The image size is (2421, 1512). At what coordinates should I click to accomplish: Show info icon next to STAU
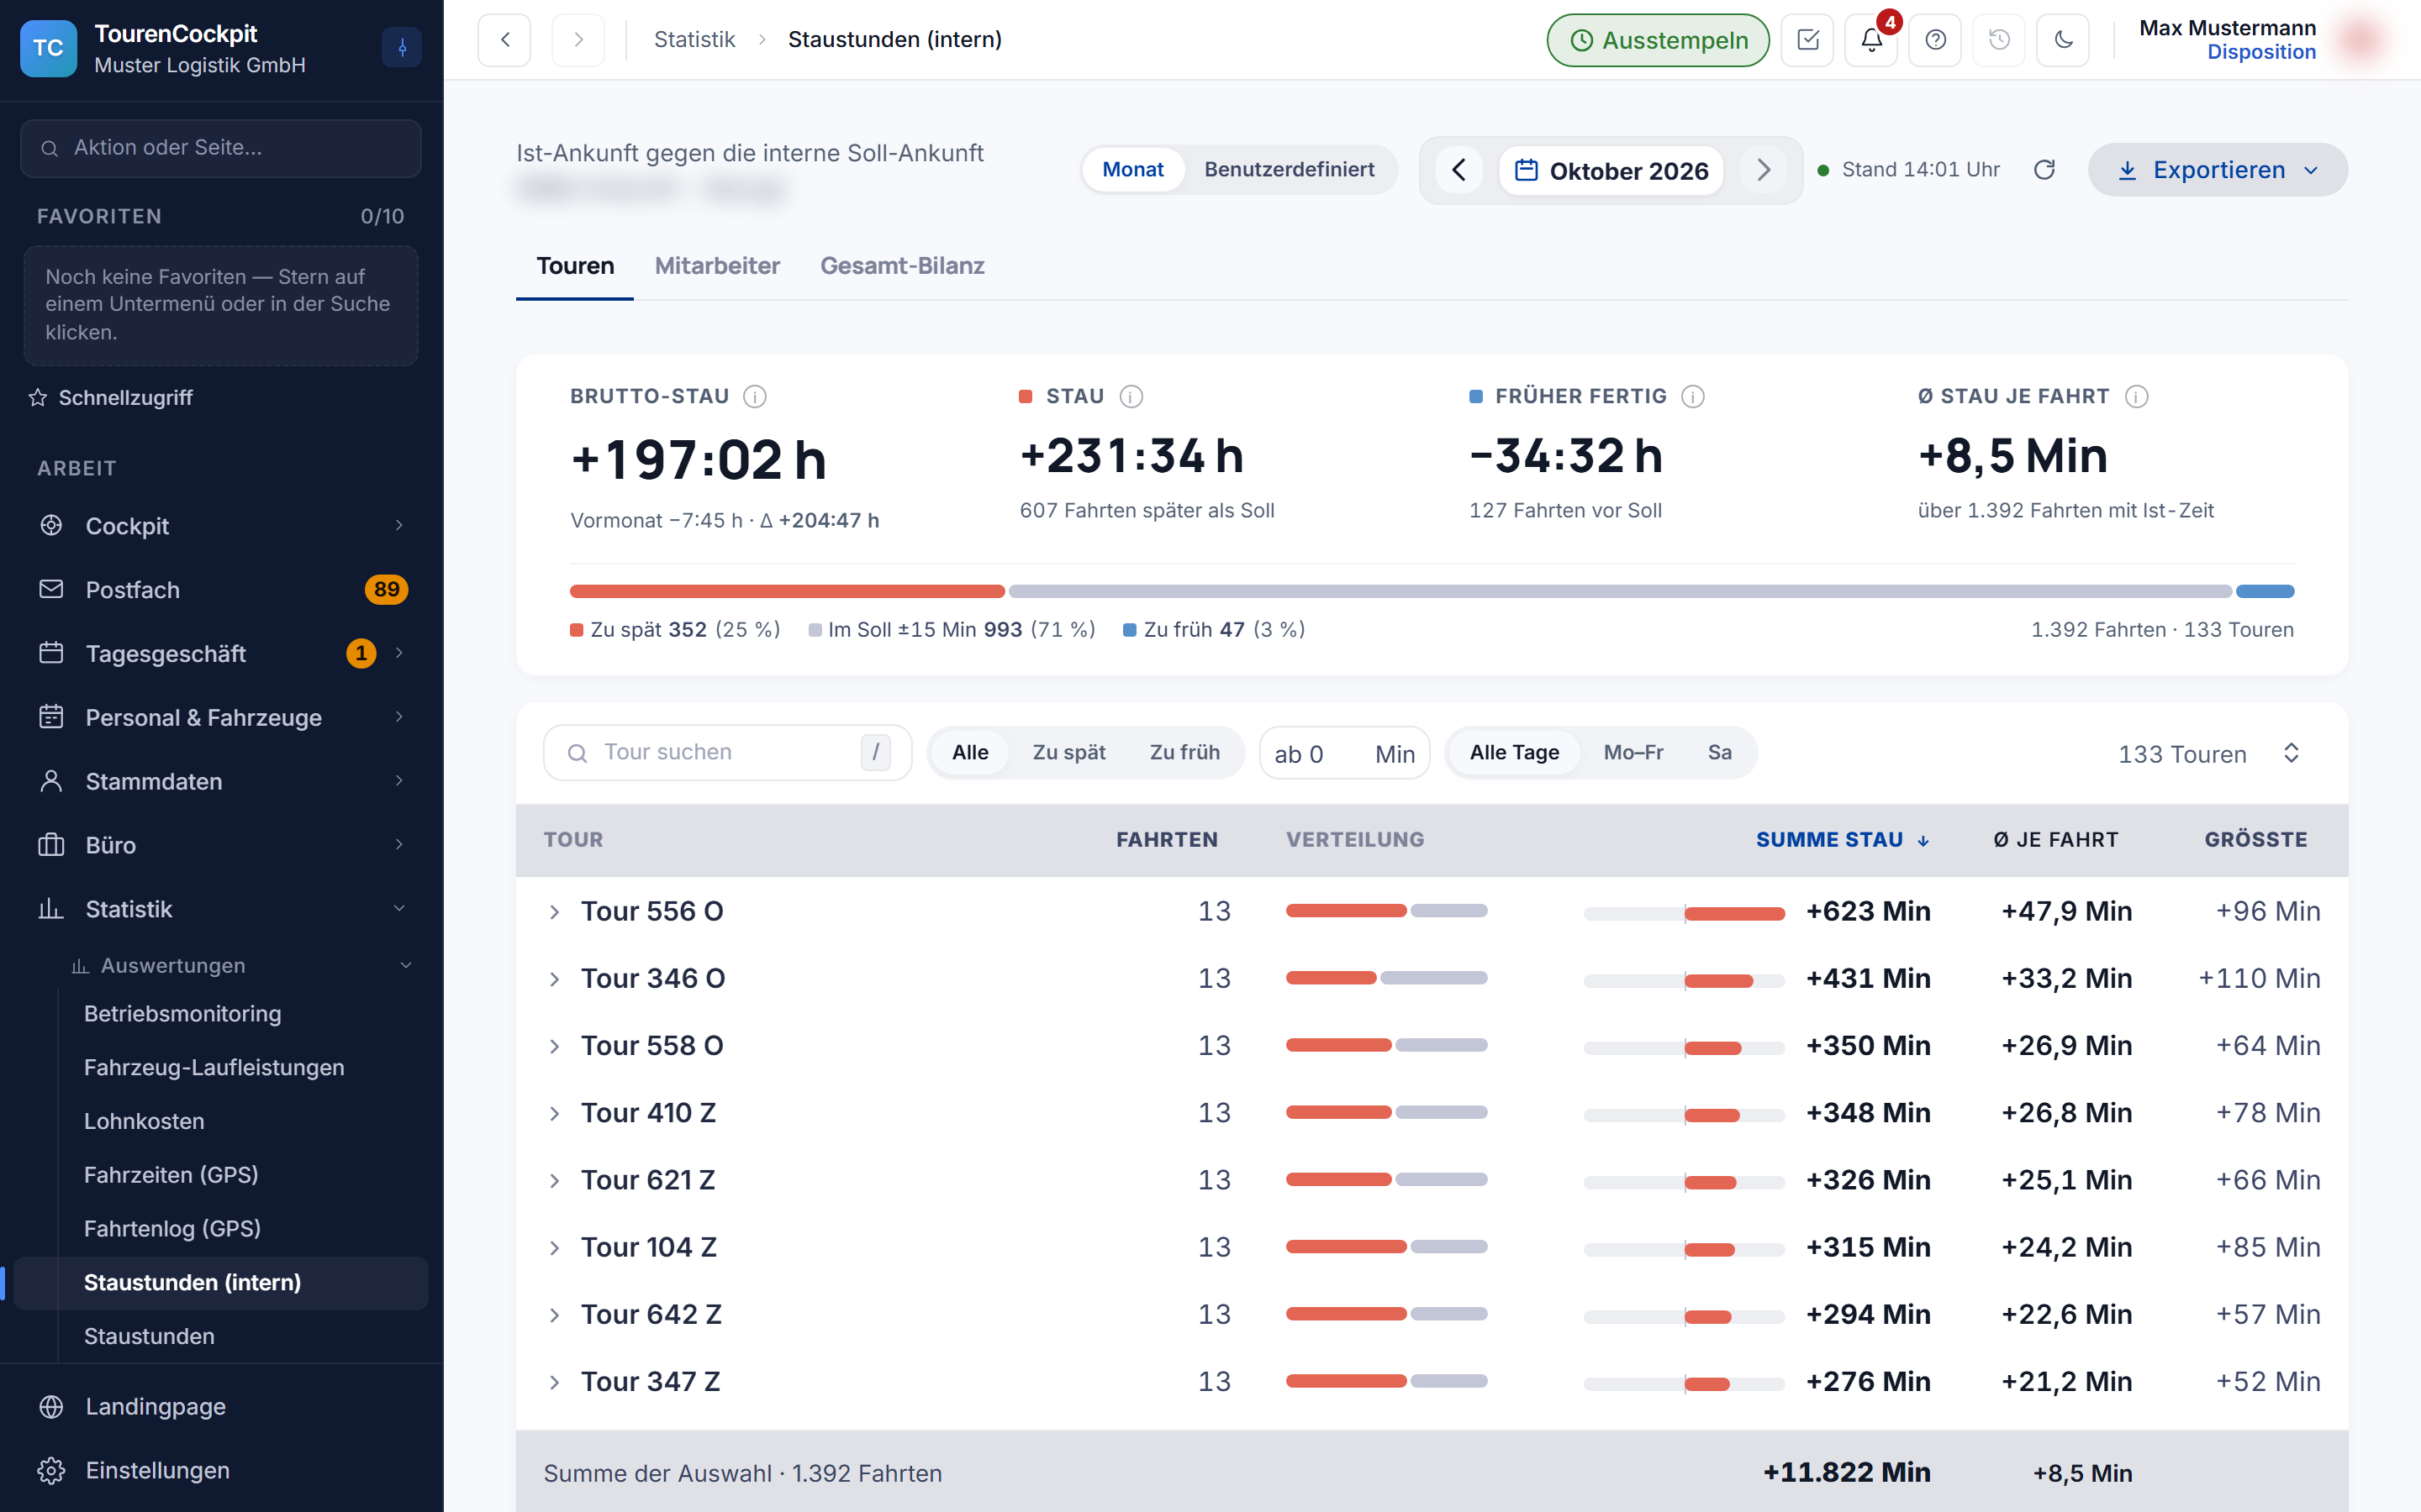click(1131, 397)
